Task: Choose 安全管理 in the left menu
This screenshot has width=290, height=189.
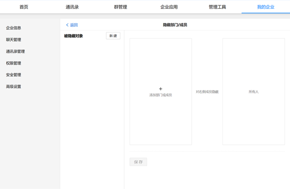Action: 14,75
